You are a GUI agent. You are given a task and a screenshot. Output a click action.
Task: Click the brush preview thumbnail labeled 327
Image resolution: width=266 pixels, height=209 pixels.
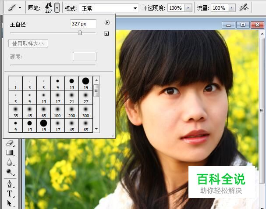(49, 7)
